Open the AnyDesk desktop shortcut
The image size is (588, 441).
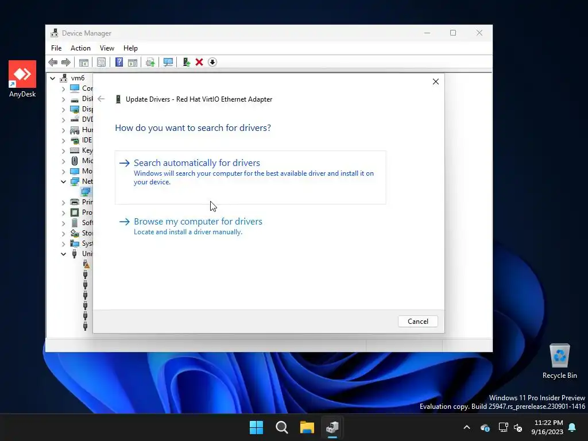click(x=22, y=79)
